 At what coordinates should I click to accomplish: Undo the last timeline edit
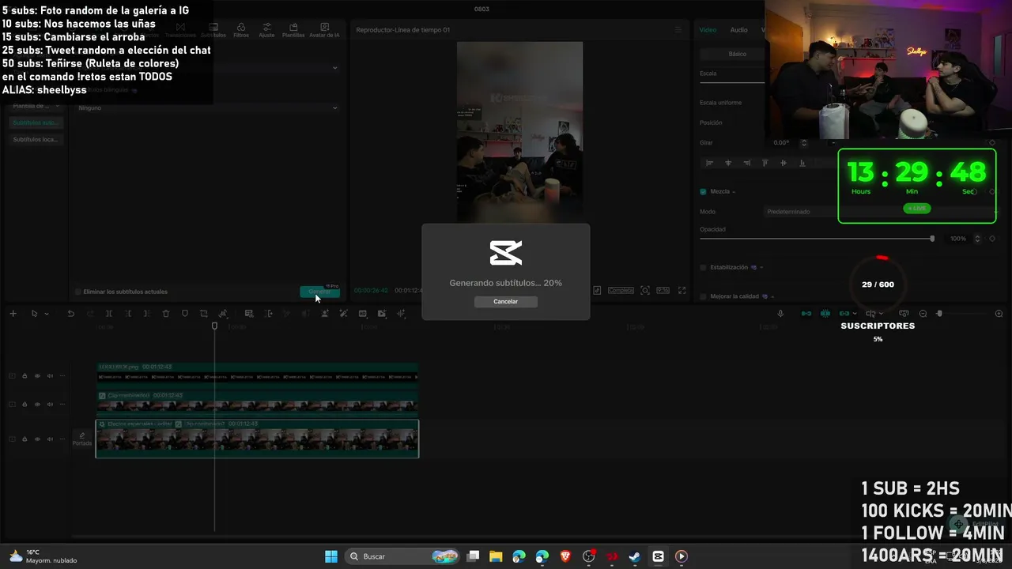pyautogui.click(x=71, y=314)
